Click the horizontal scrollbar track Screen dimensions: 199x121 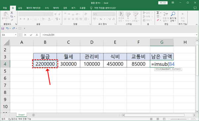(154, 115)
